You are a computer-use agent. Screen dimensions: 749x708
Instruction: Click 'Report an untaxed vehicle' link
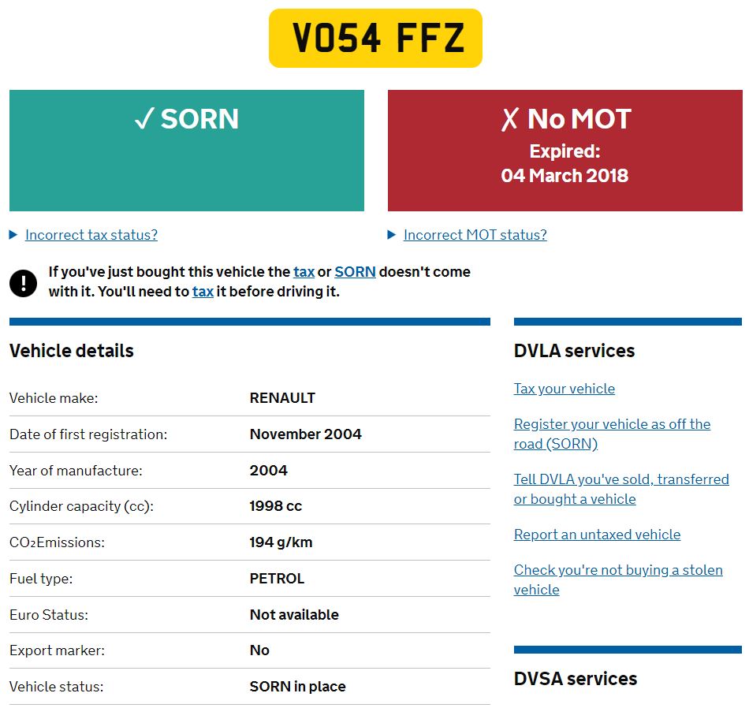pyautogui.click(x=597, y=535)
